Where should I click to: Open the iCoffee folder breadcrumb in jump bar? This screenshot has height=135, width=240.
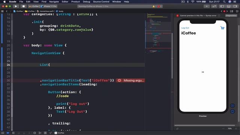click(x=30, y=11)
